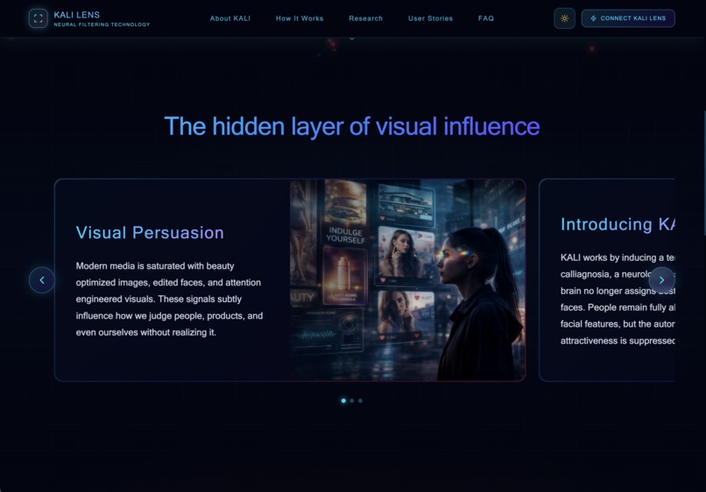Click the CONNECT KALI LENS button
The image size is (706, 492).
click(x=628, y=18)
